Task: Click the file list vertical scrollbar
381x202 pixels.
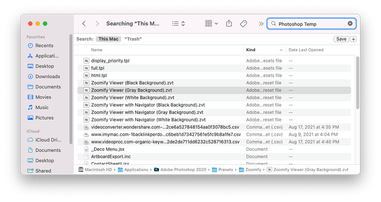Action: pyautogui.click(x=358, y=83)
